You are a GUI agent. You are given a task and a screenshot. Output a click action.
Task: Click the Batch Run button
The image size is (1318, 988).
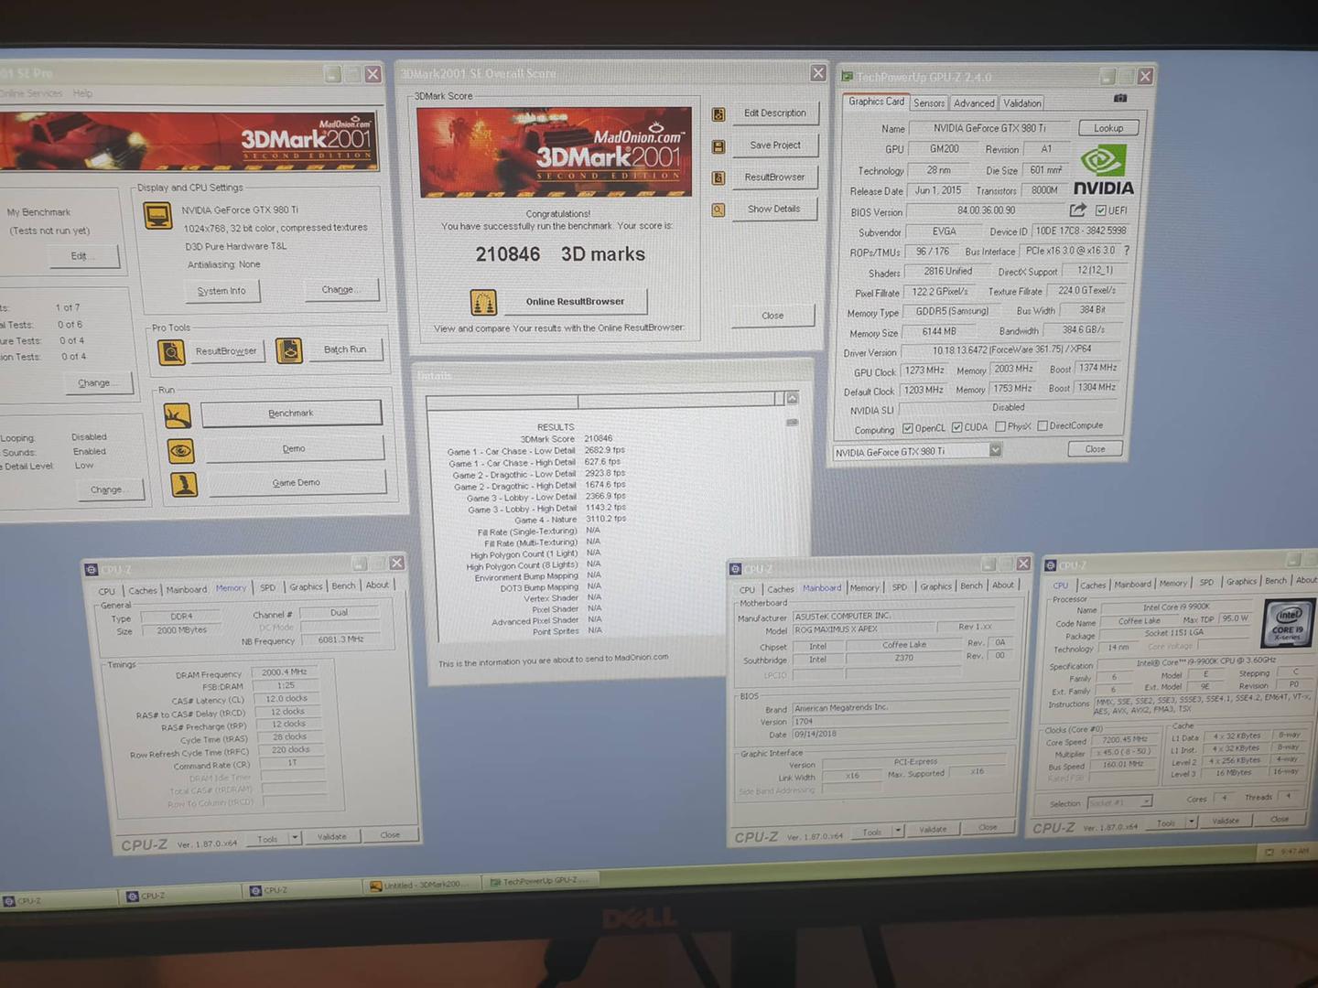click(x=345, y=349)
